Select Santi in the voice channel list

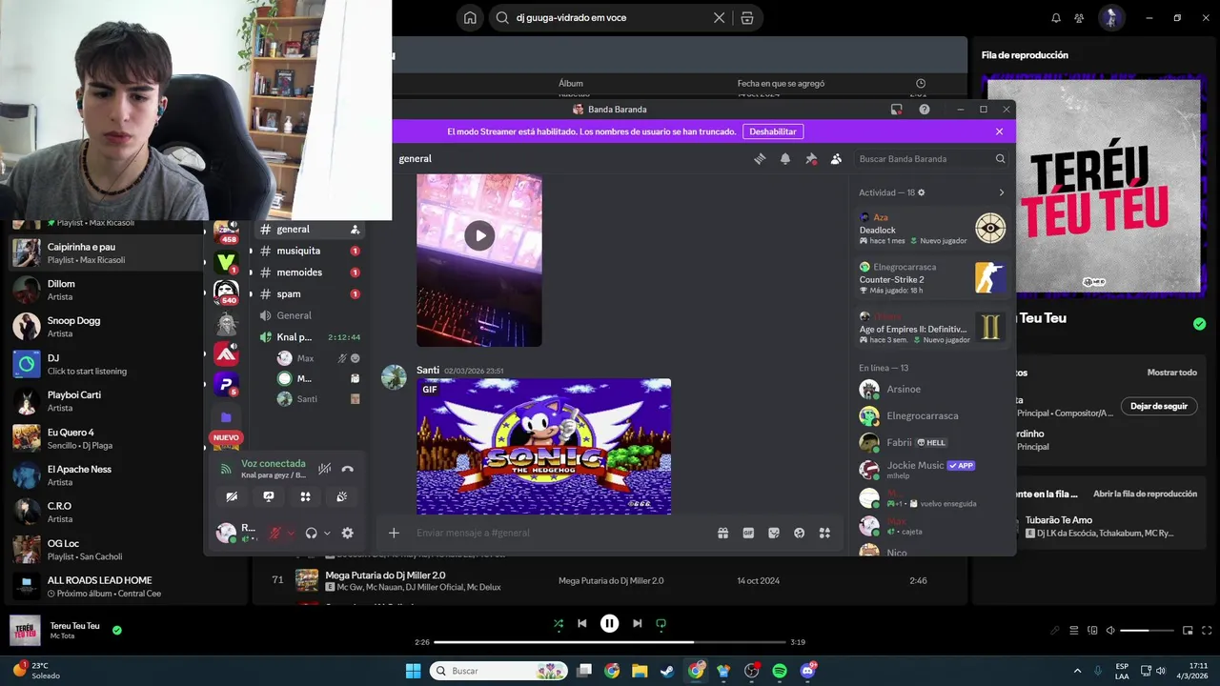point(317,399)
